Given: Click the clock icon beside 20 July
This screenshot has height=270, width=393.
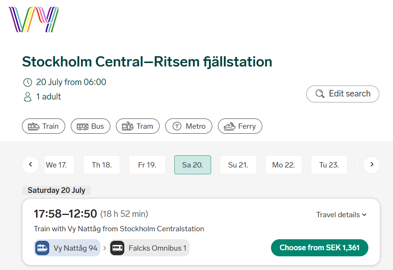Looking at the screenshot, I should coord(28,82).
